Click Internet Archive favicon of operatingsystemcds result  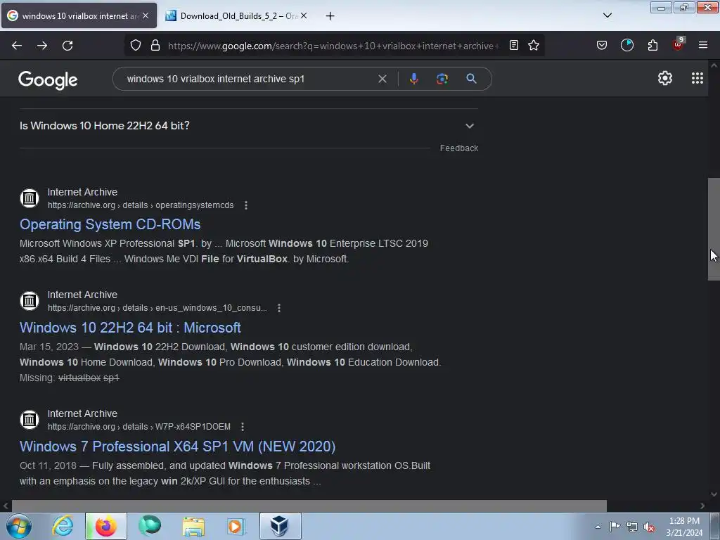coord(30,198)
